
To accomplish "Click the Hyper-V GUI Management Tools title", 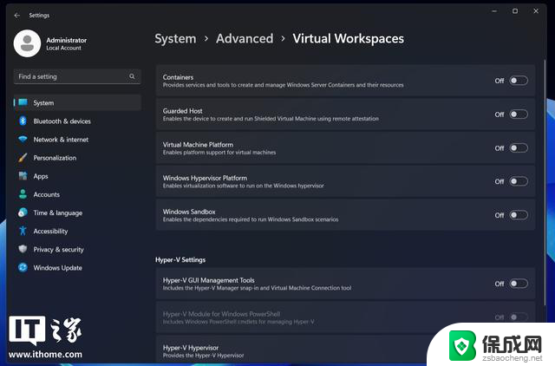I will tap(208, 280).
